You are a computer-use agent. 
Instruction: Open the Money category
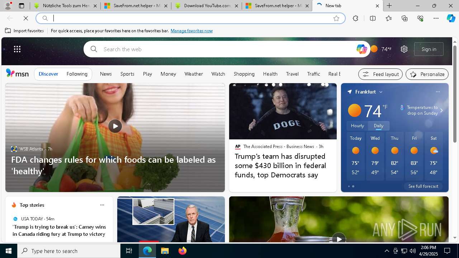pos(168,74)
